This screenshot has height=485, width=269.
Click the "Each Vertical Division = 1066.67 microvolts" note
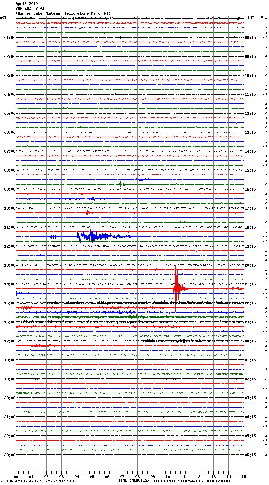[40, 481]
